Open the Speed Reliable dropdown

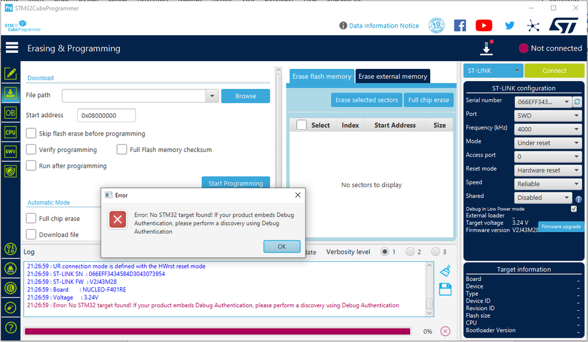(548, 184)
